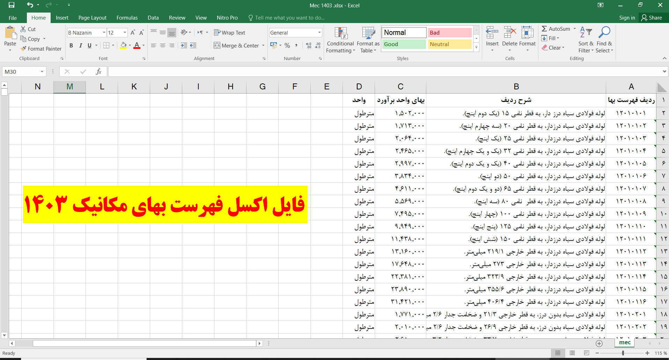The height and width of the screenshot is (360, 669).
Task: Select the mec sheet tab
Action: 624,343
